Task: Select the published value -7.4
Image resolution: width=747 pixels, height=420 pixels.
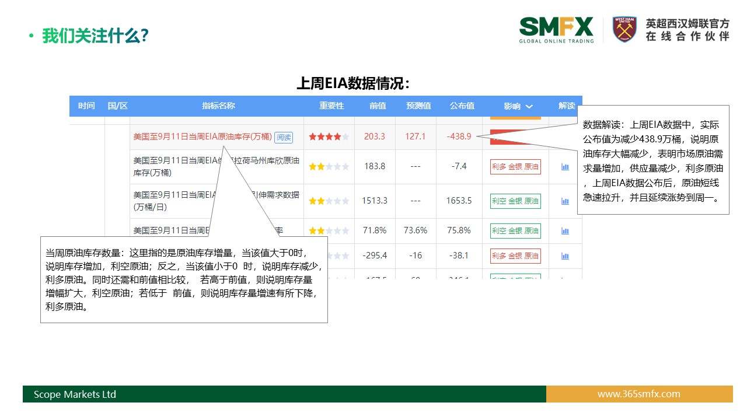Action: click(459, 166)
